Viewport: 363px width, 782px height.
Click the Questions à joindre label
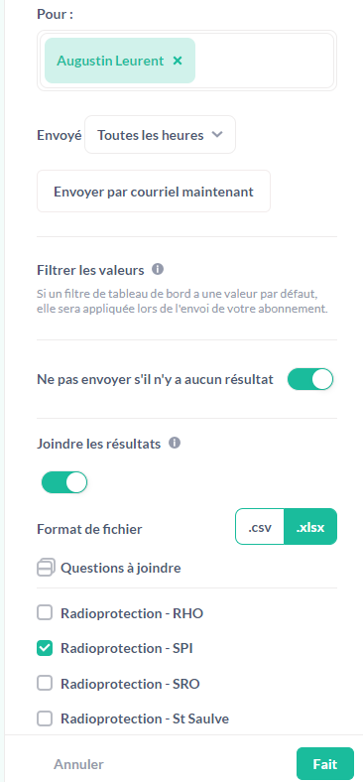121,568
